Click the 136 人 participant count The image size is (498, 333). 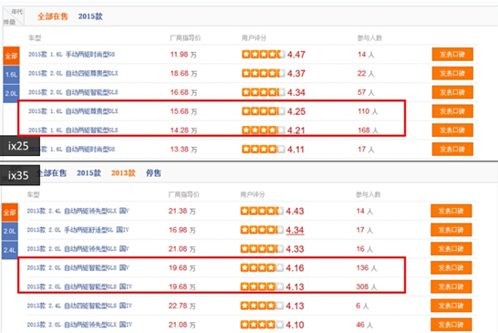367,268
